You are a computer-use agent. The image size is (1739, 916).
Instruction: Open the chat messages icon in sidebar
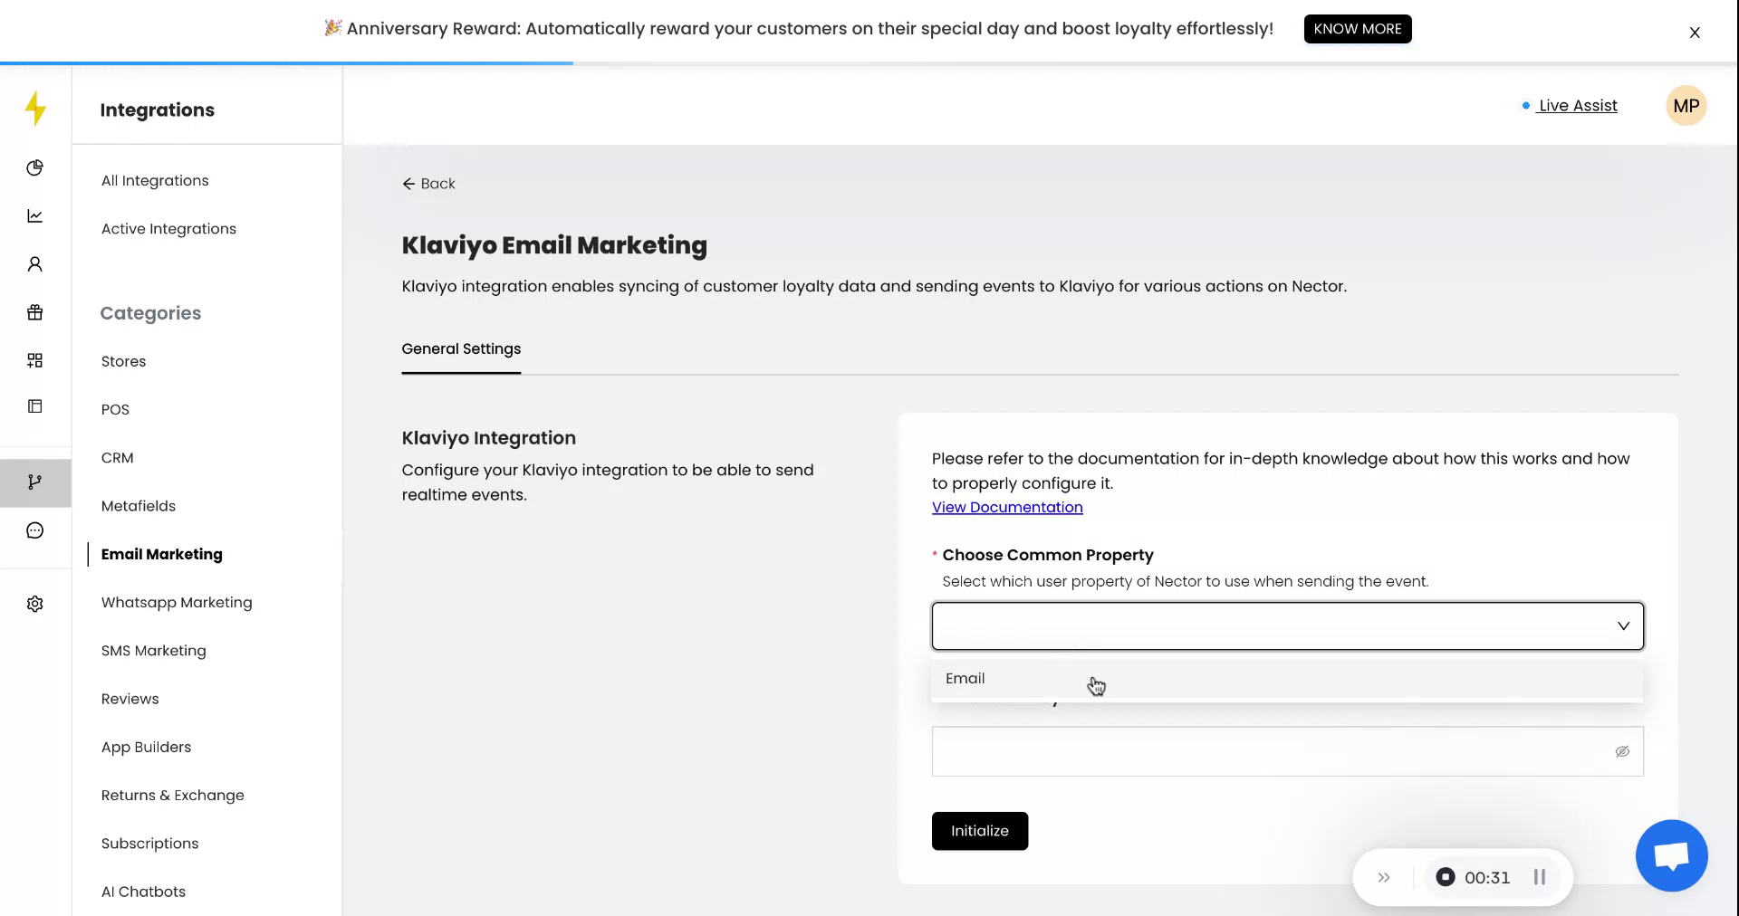tap(34, 530)
